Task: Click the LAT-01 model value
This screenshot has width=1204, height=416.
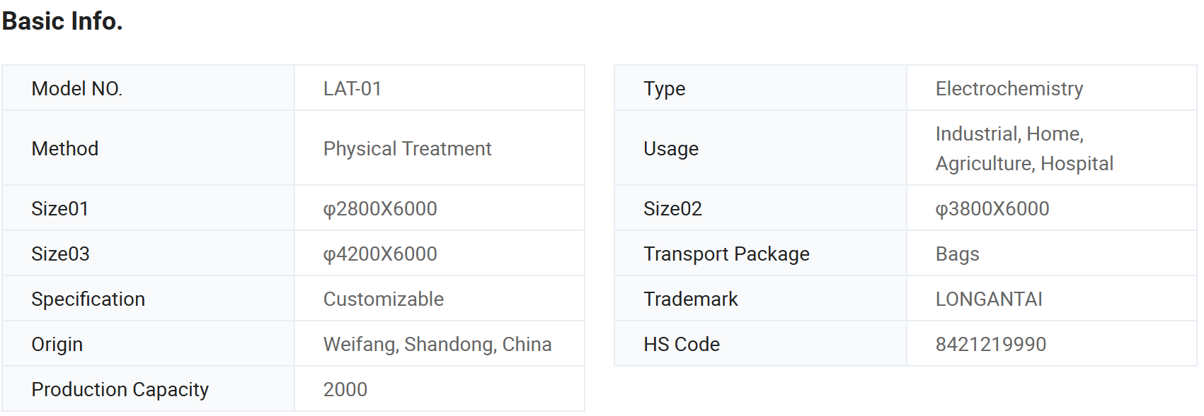Action: pos(352,88)
